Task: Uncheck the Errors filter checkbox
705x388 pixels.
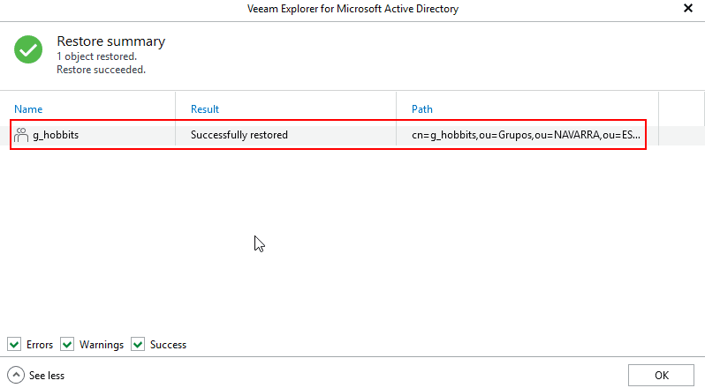Action: (14, 344)
